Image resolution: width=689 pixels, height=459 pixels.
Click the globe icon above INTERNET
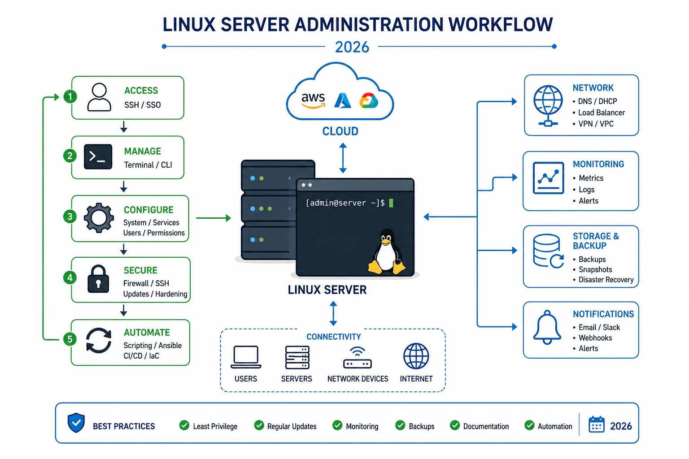pos(416,356)
